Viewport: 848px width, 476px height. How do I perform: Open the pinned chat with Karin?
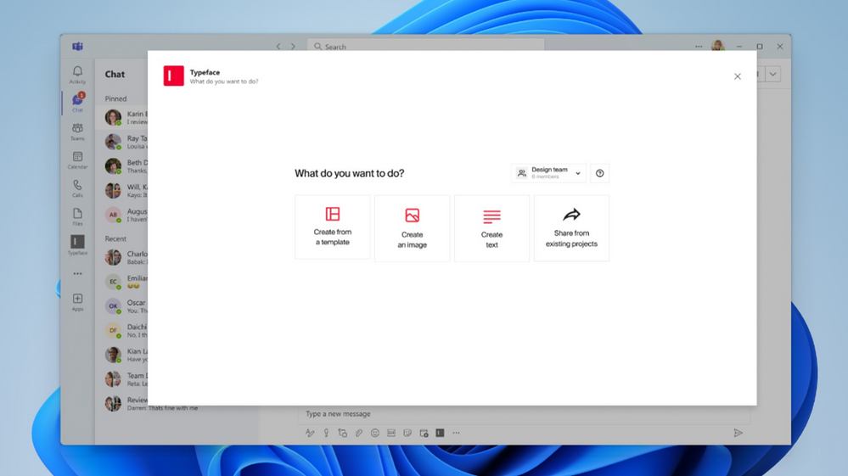[x=122, y=117]
